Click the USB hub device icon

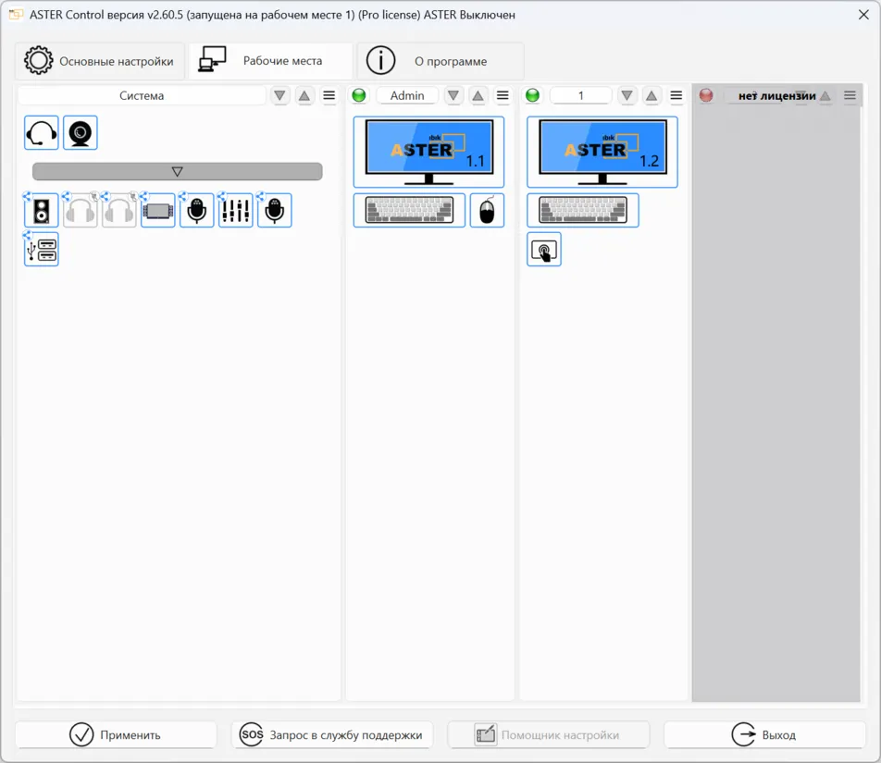pyautogui.click(x=41, y=249)
